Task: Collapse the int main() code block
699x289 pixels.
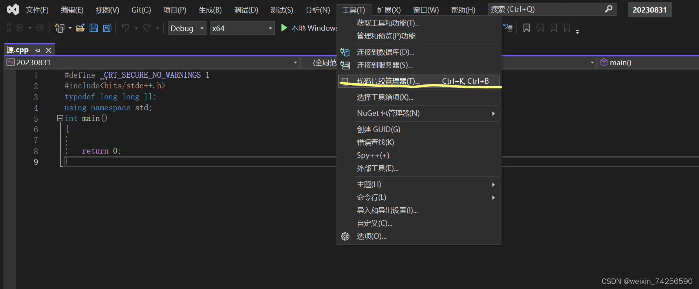Action: point(60,118)
